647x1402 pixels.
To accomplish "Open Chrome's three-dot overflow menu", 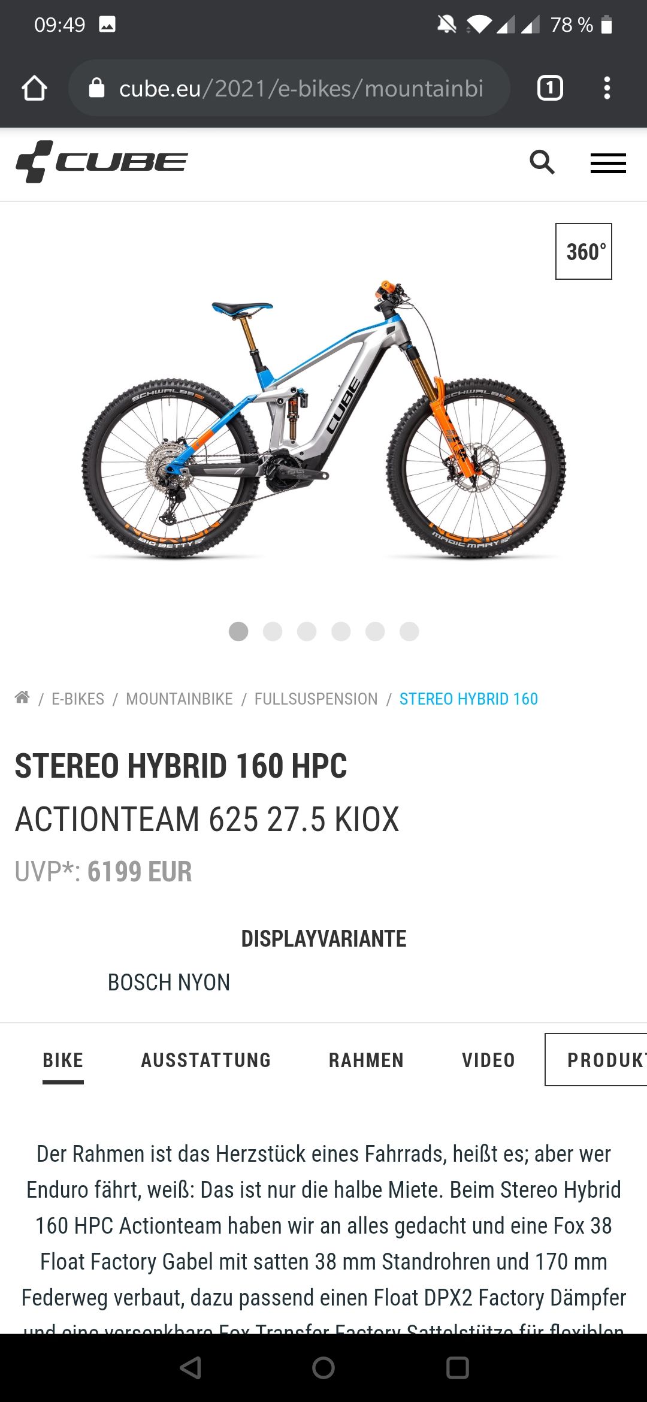I will pyautogui.click(x=607, y=88).
